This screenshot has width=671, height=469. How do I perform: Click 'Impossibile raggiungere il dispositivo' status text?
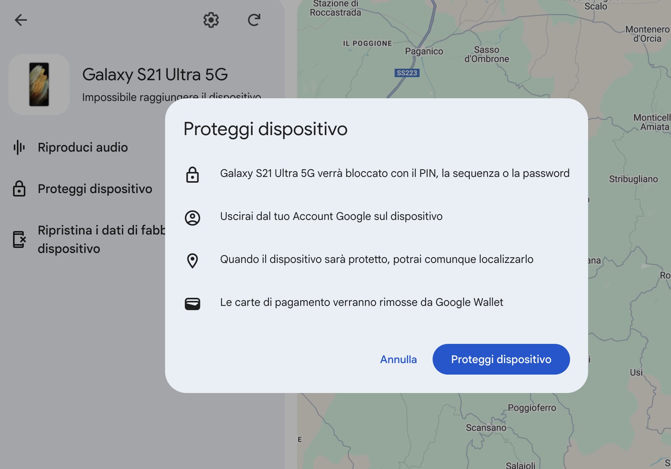point(172,97)
